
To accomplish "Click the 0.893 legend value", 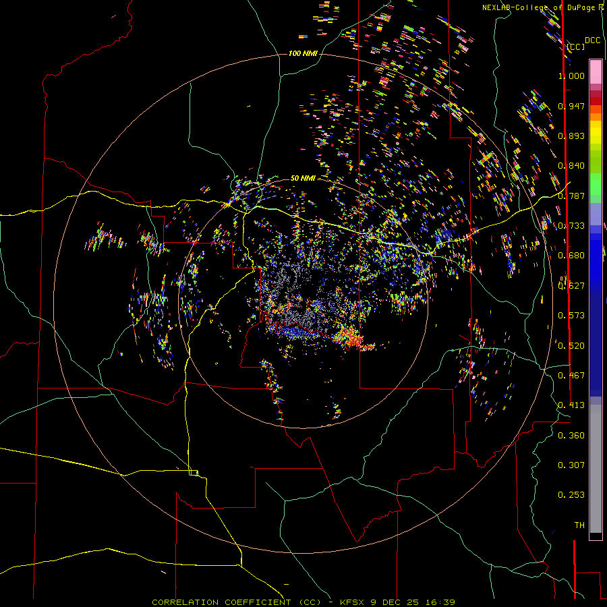I will [x=571, y=136].
